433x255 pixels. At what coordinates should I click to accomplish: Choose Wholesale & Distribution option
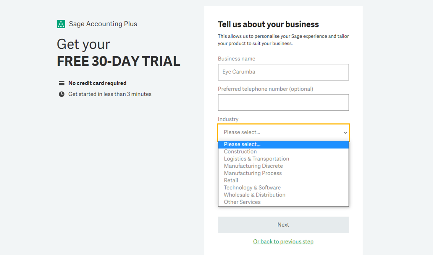pyautogui.click(x=254, y=195)
